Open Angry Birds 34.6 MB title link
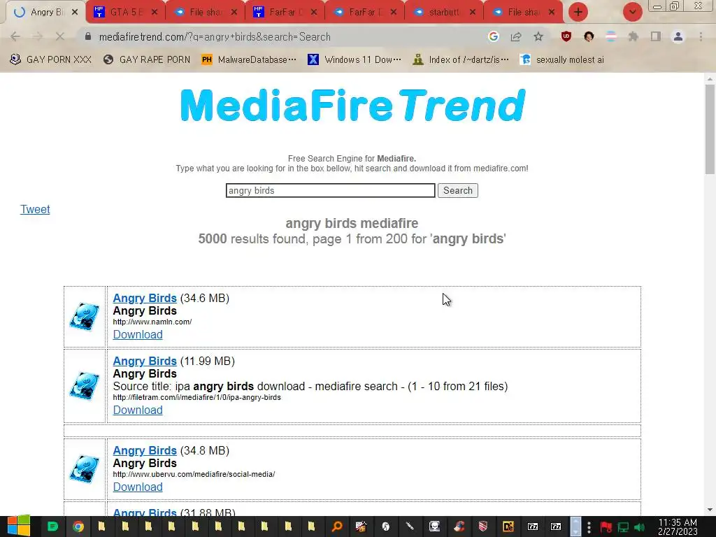The width and height of the screenshot is (716, 537). 145,298
